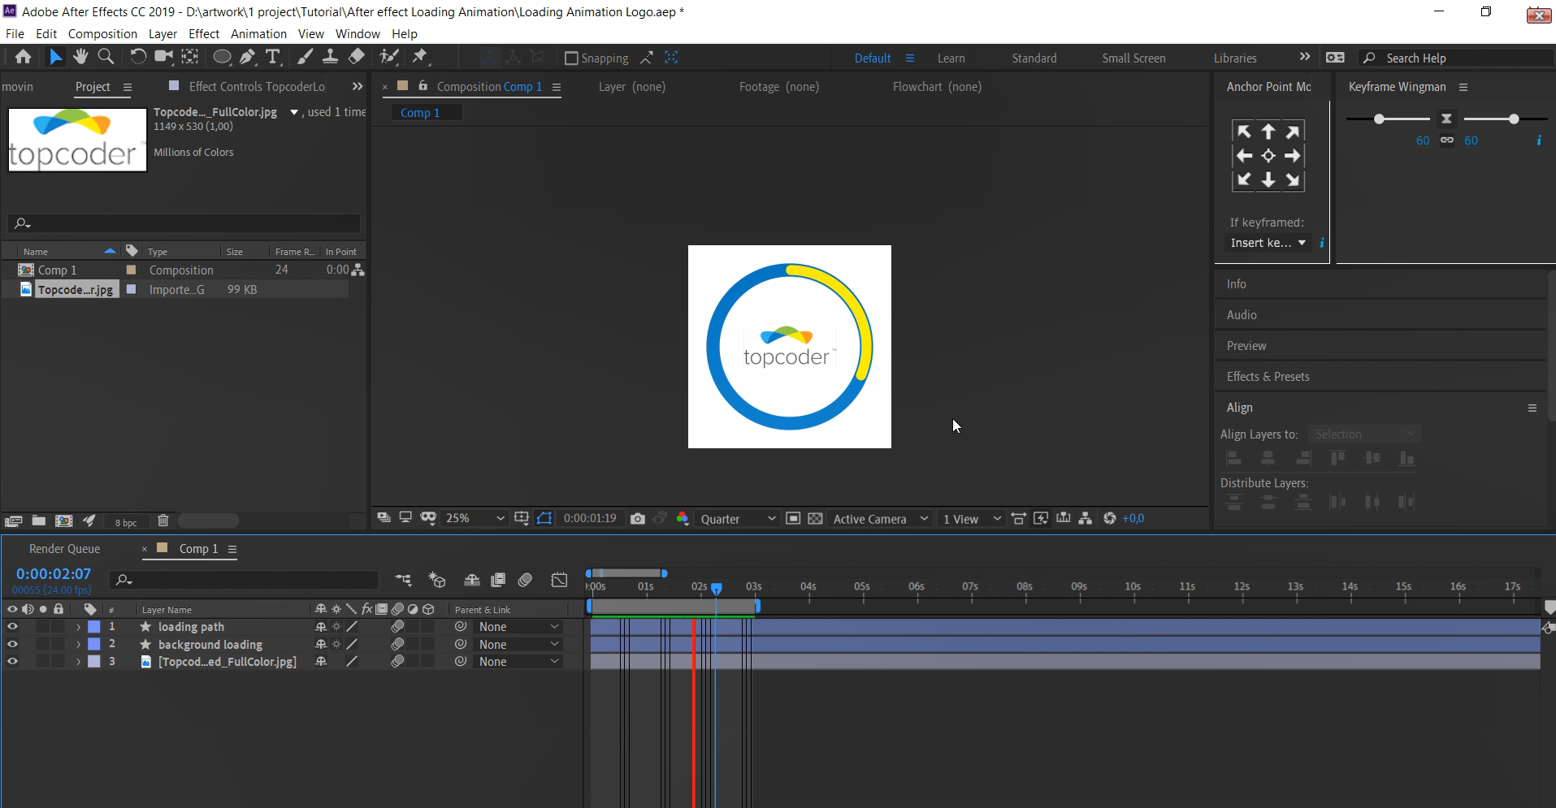Click Keyframe Wingman link icon
Image resolution: width=1556 pixels, height=808 pixels.
1447,140
